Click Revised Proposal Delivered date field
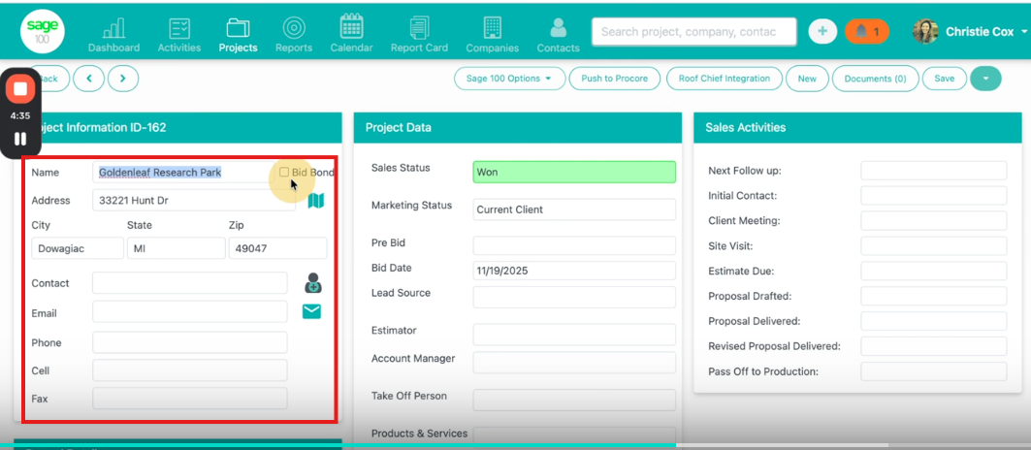The image size is (1031, 450). (934, 346)
